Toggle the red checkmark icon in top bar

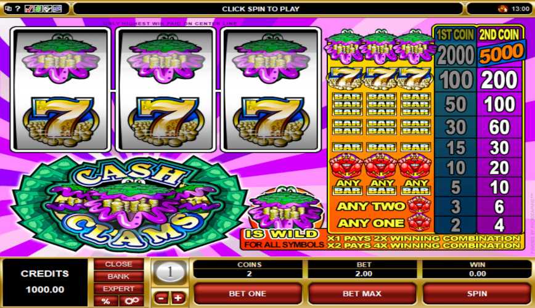(30, 9)
